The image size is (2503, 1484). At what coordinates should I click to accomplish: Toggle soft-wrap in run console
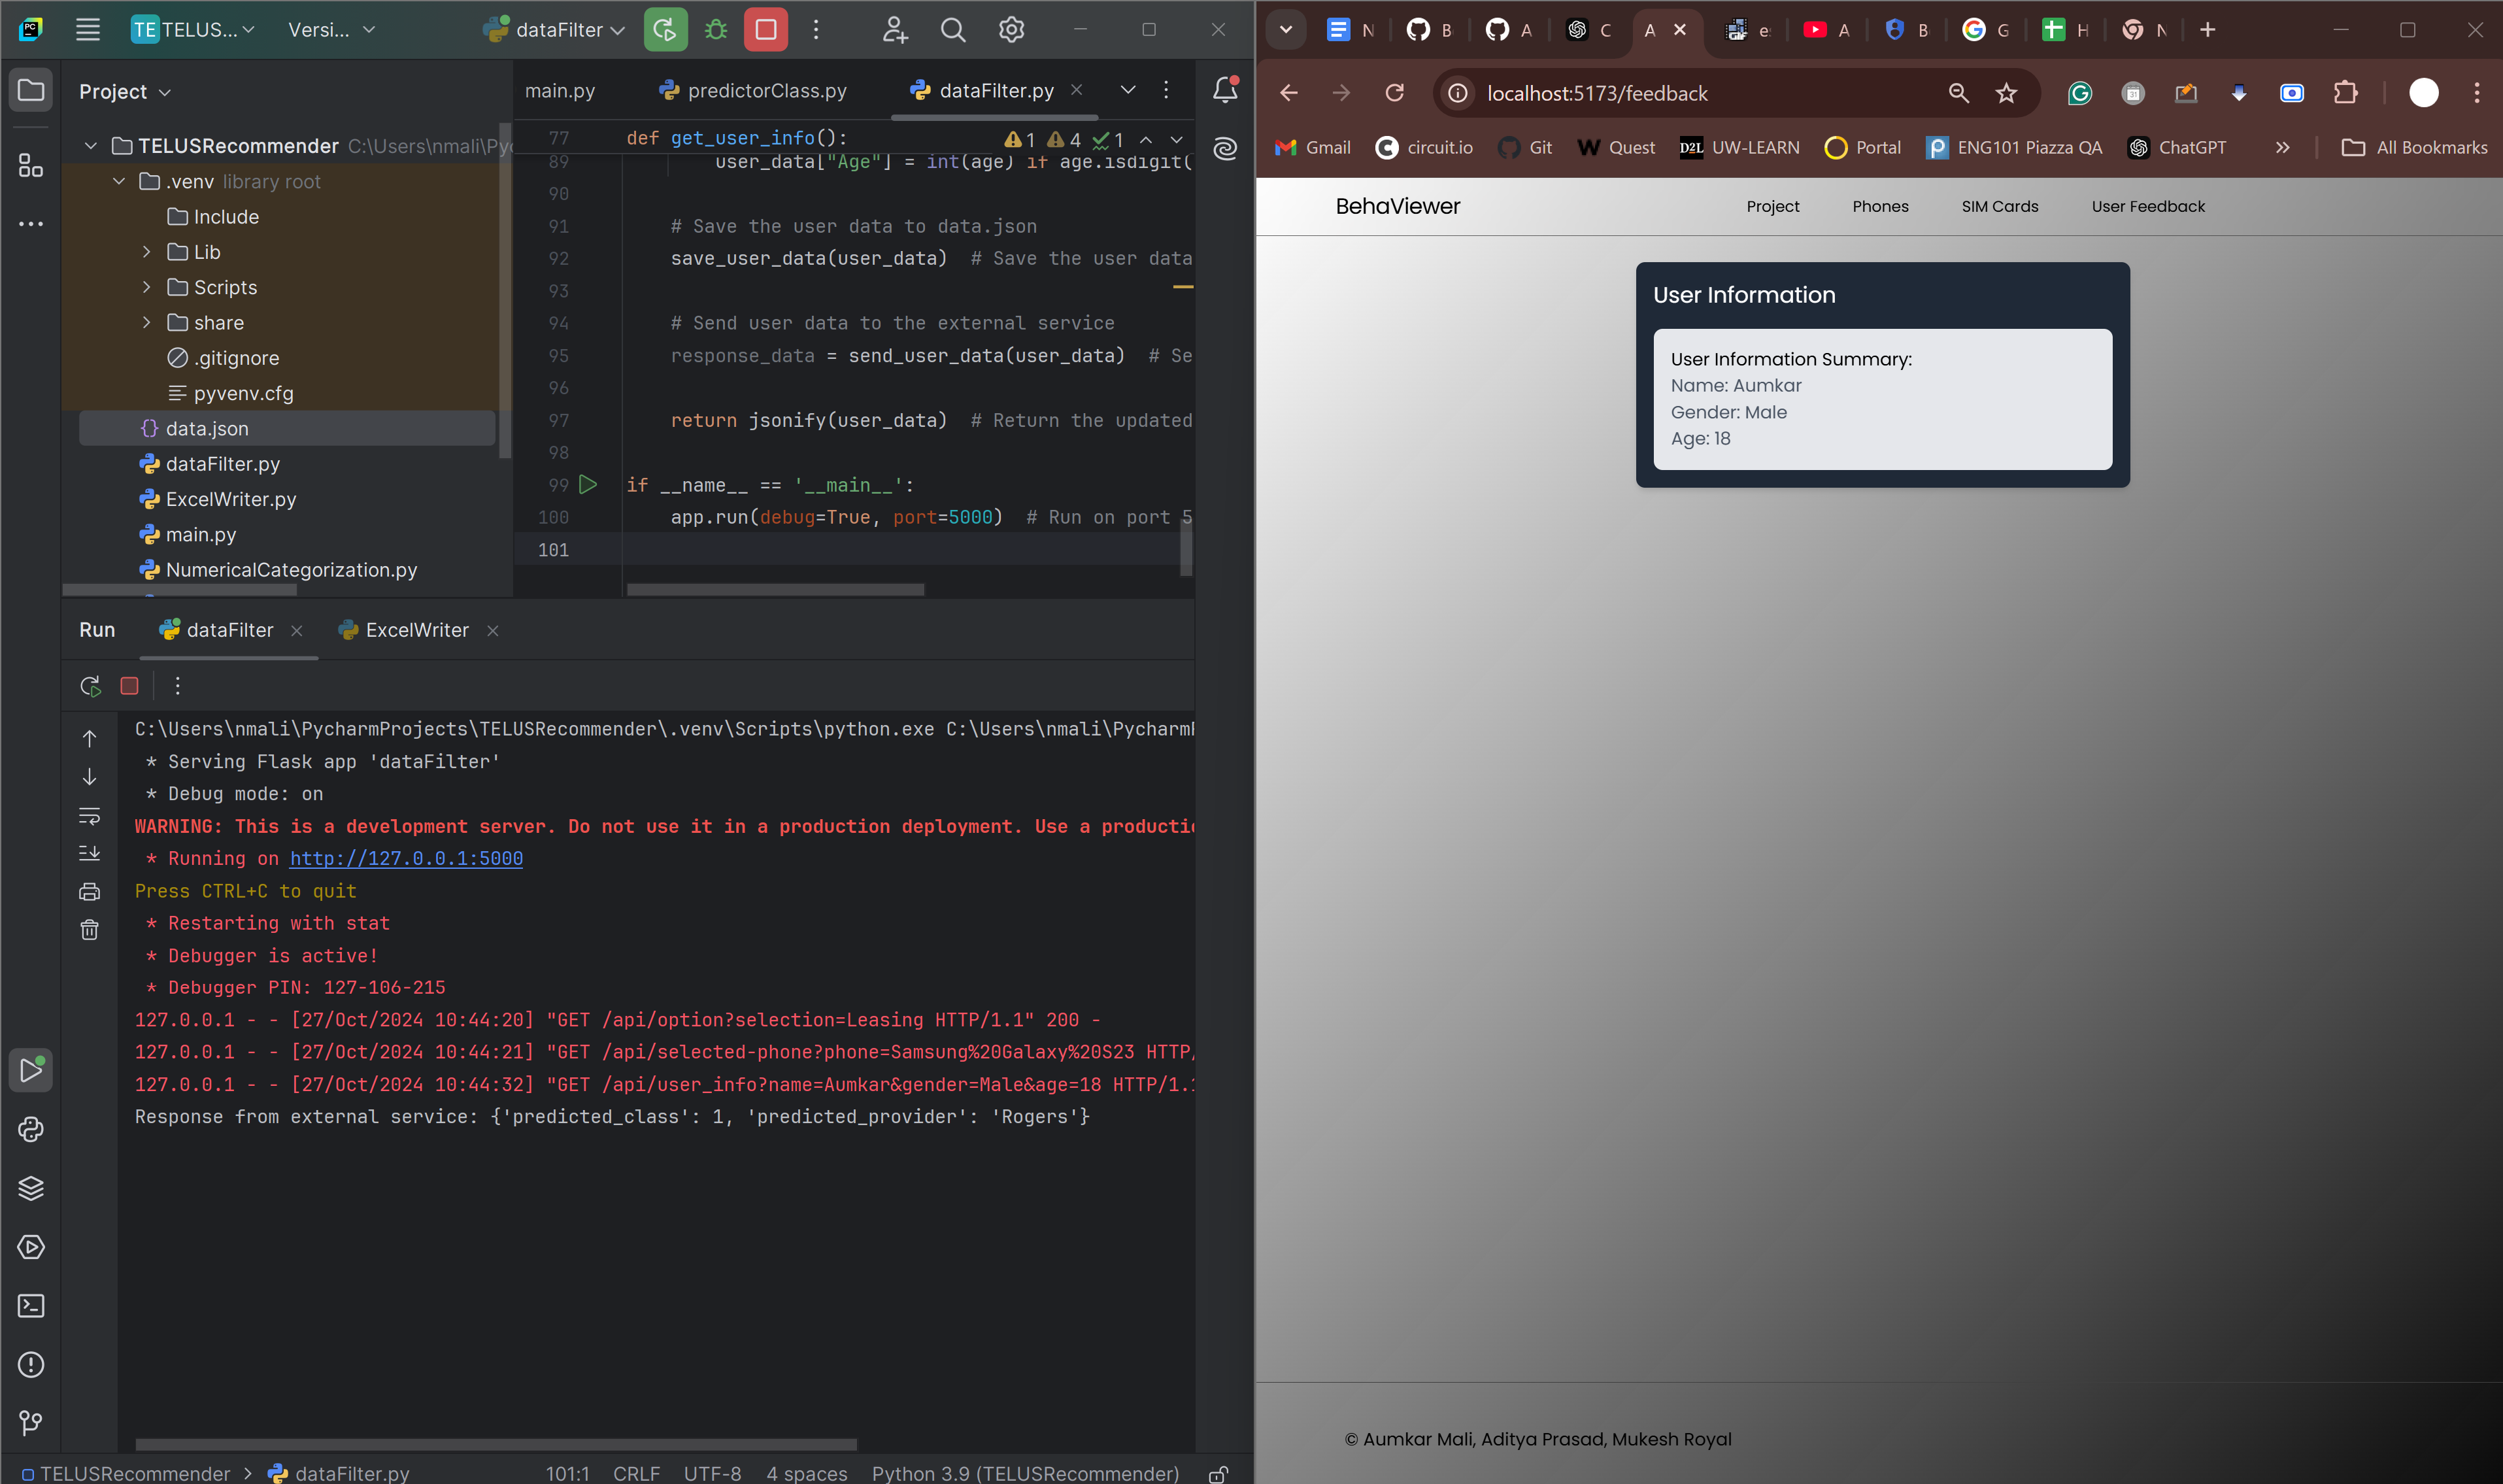90,816
